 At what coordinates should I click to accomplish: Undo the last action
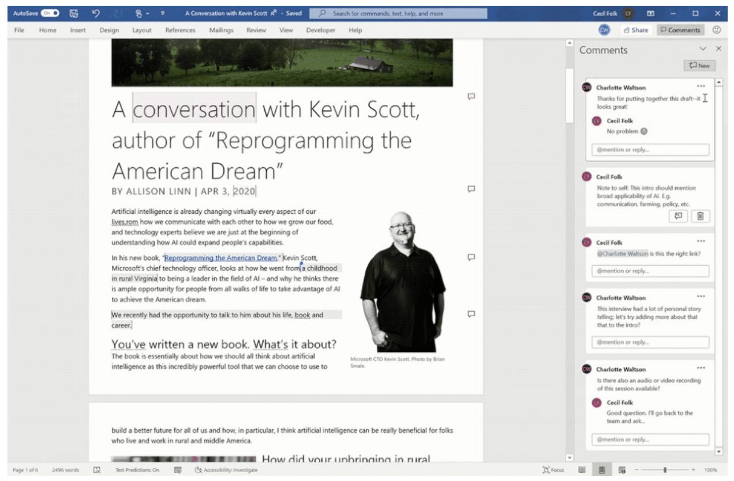[x=96, y=13]
